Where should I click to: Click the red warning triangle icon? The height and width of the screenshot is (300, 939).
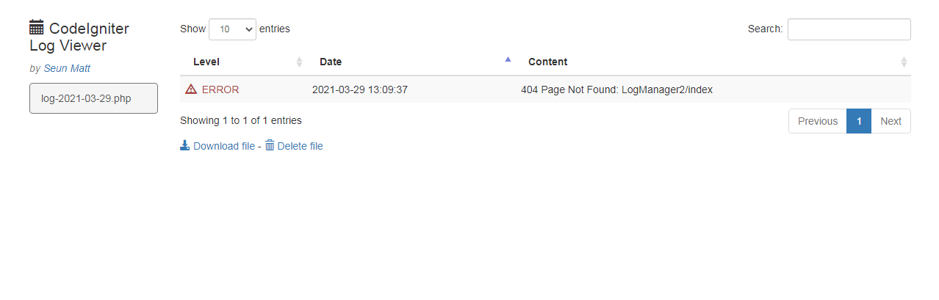pos(191,89)
